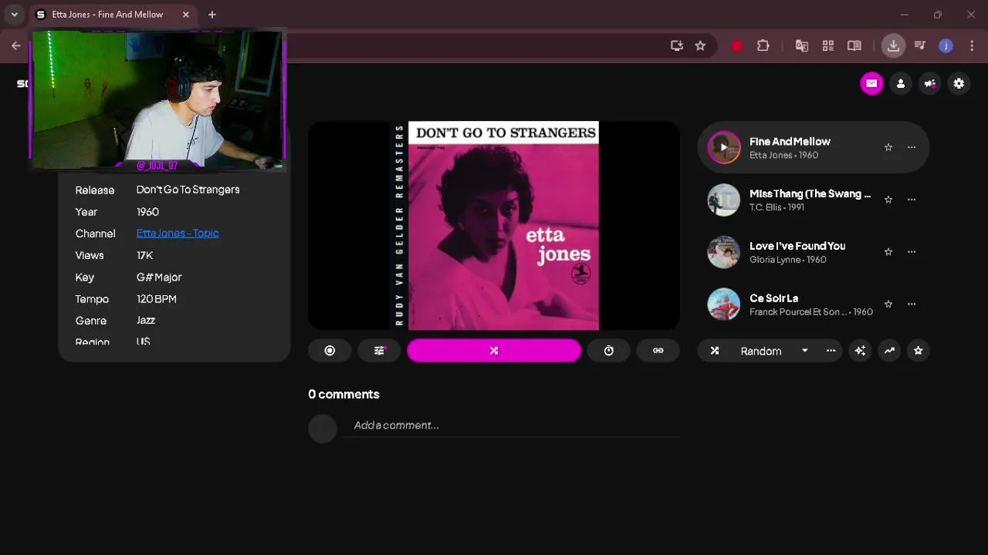This screenshot has height=555, width=988.
Task: Click the record circle button below the video
Action: (x=330, y=351)
